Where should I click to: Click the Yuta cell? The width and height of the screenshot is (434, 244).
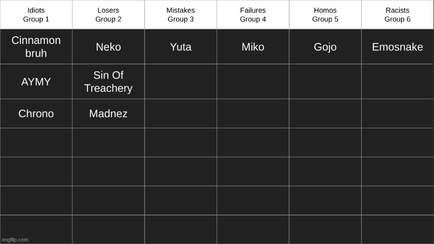click(181, 47)
